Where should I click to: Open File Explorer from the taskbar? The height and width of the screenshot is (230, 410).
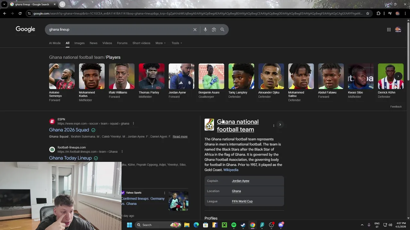[187, 225]
